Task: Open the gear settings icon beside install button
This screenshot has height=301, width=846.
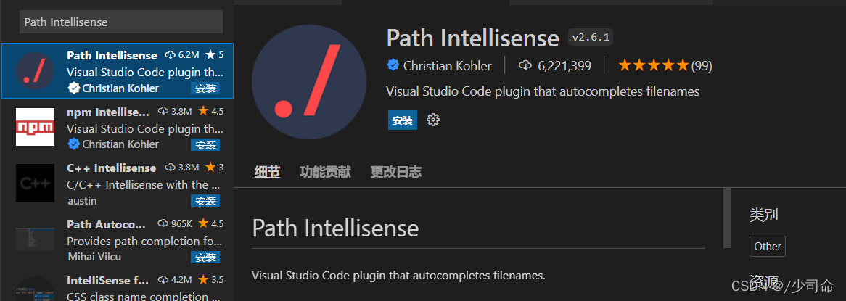Action: pos(433,120)
